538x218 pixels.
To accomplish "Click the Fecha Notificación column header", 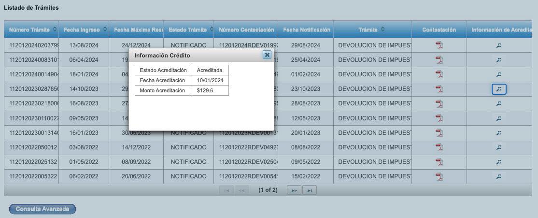I will [x=306, y=29].
